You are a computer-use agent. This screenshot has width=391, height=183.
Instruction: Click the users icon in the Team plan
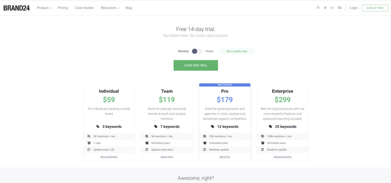point(147,143)
